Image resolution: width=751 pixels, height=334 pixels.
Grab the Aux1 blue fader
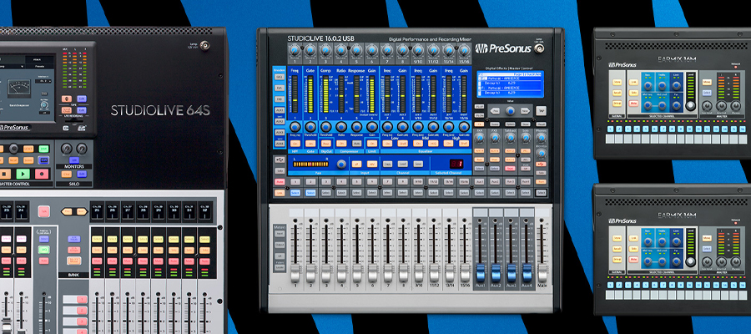point(481,273)
